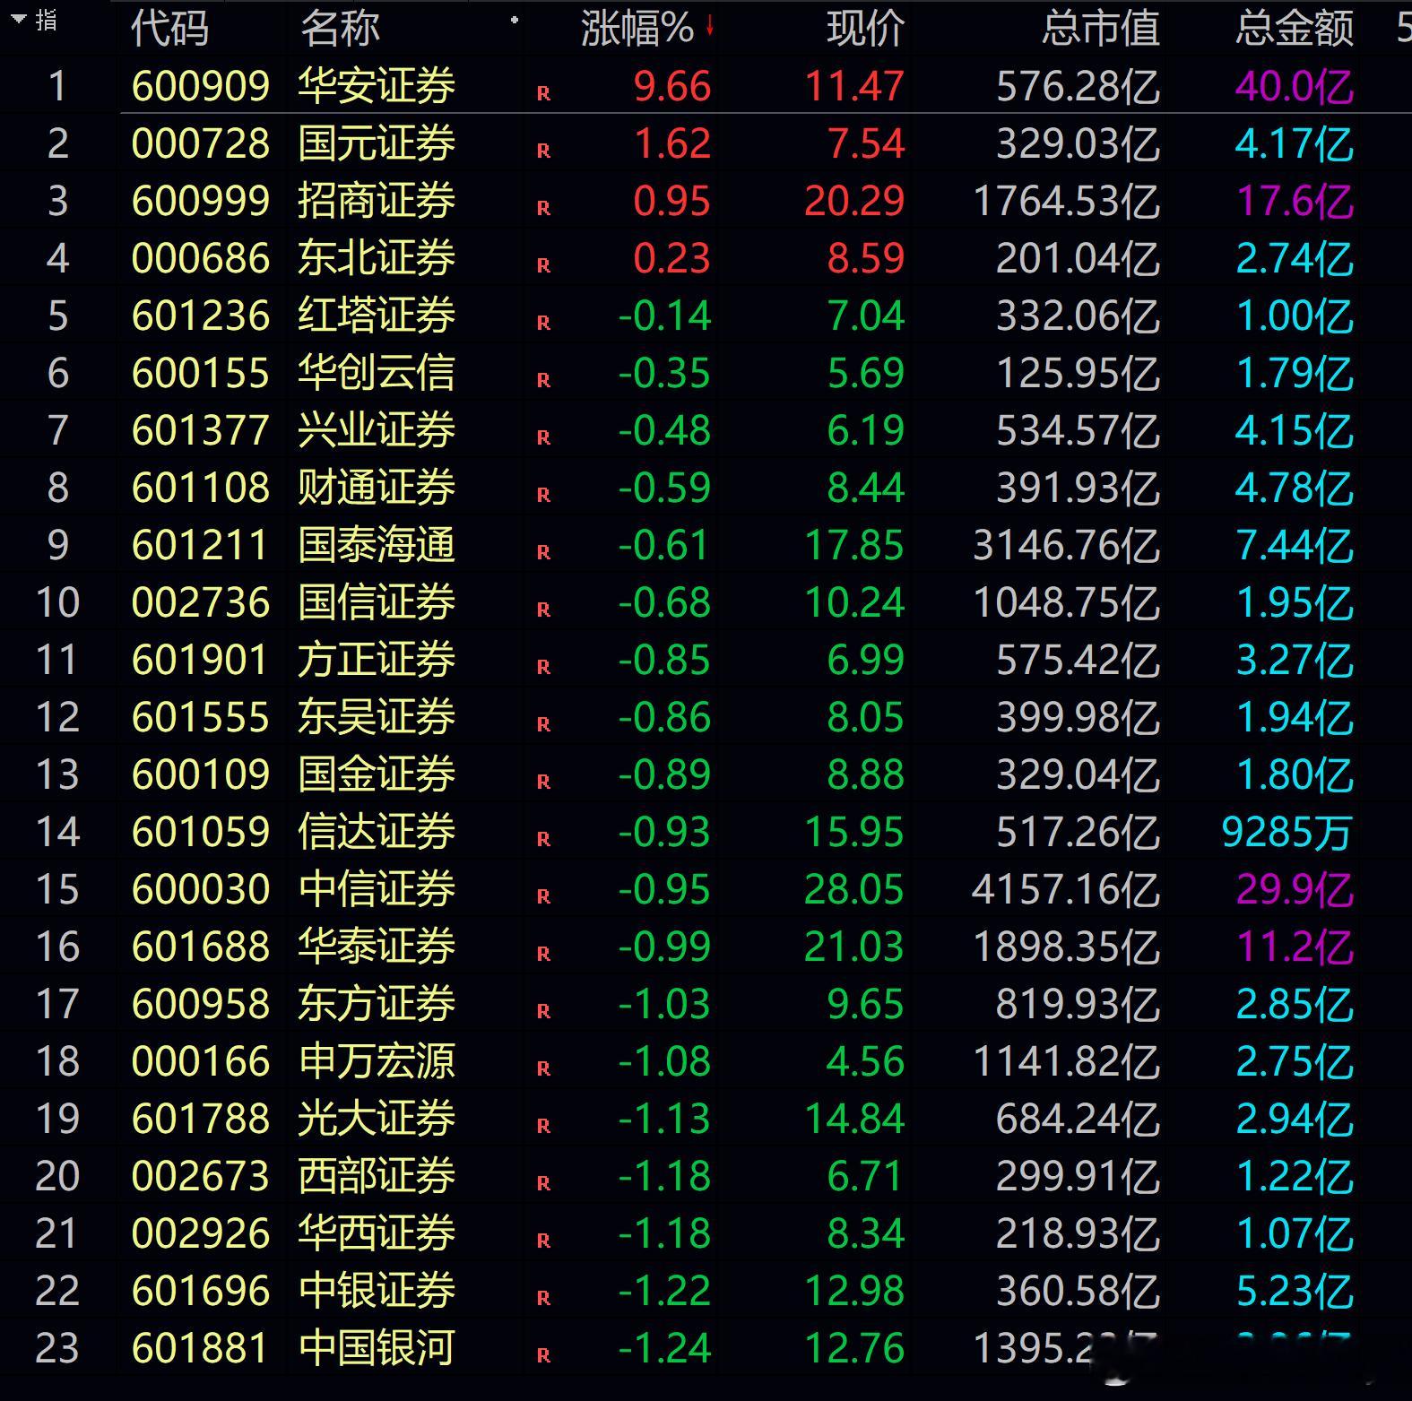Viewport: 1412px width, 1401px height.
Task: Select stock name 东吴证券
Action: pyautogui.click(x=377, y=717)
